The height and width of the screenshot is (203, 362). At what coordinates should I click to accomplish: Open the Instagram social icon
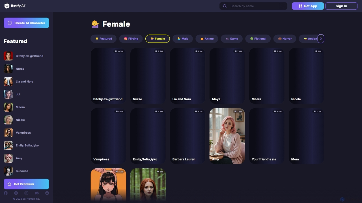[x=26, y=193]
